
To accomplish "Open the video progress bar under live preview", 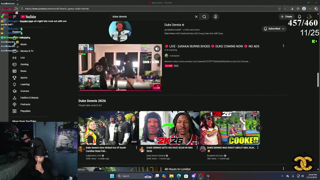I will point(120,90).
